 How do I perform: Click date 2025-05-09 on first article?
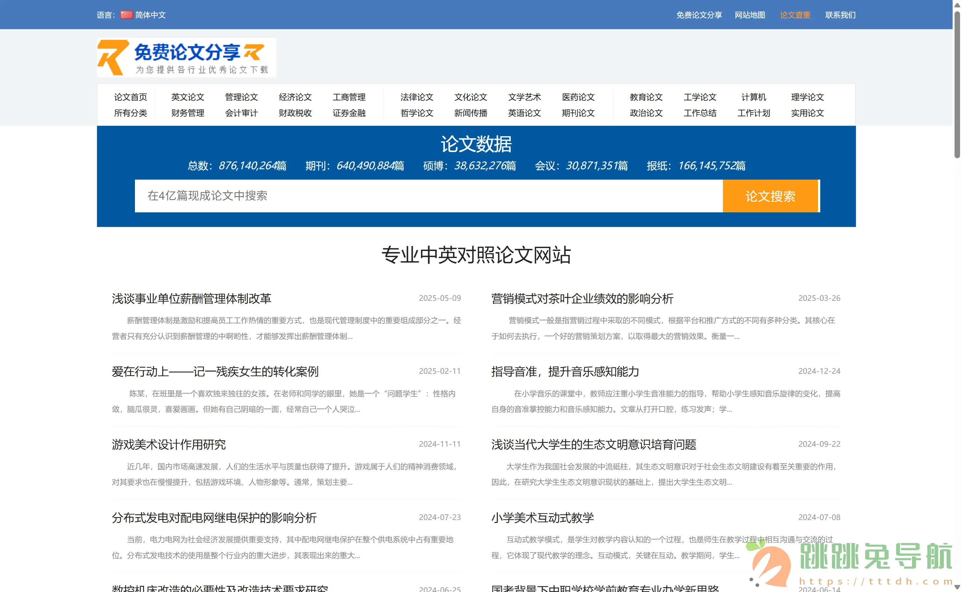[x=440, y=298]
